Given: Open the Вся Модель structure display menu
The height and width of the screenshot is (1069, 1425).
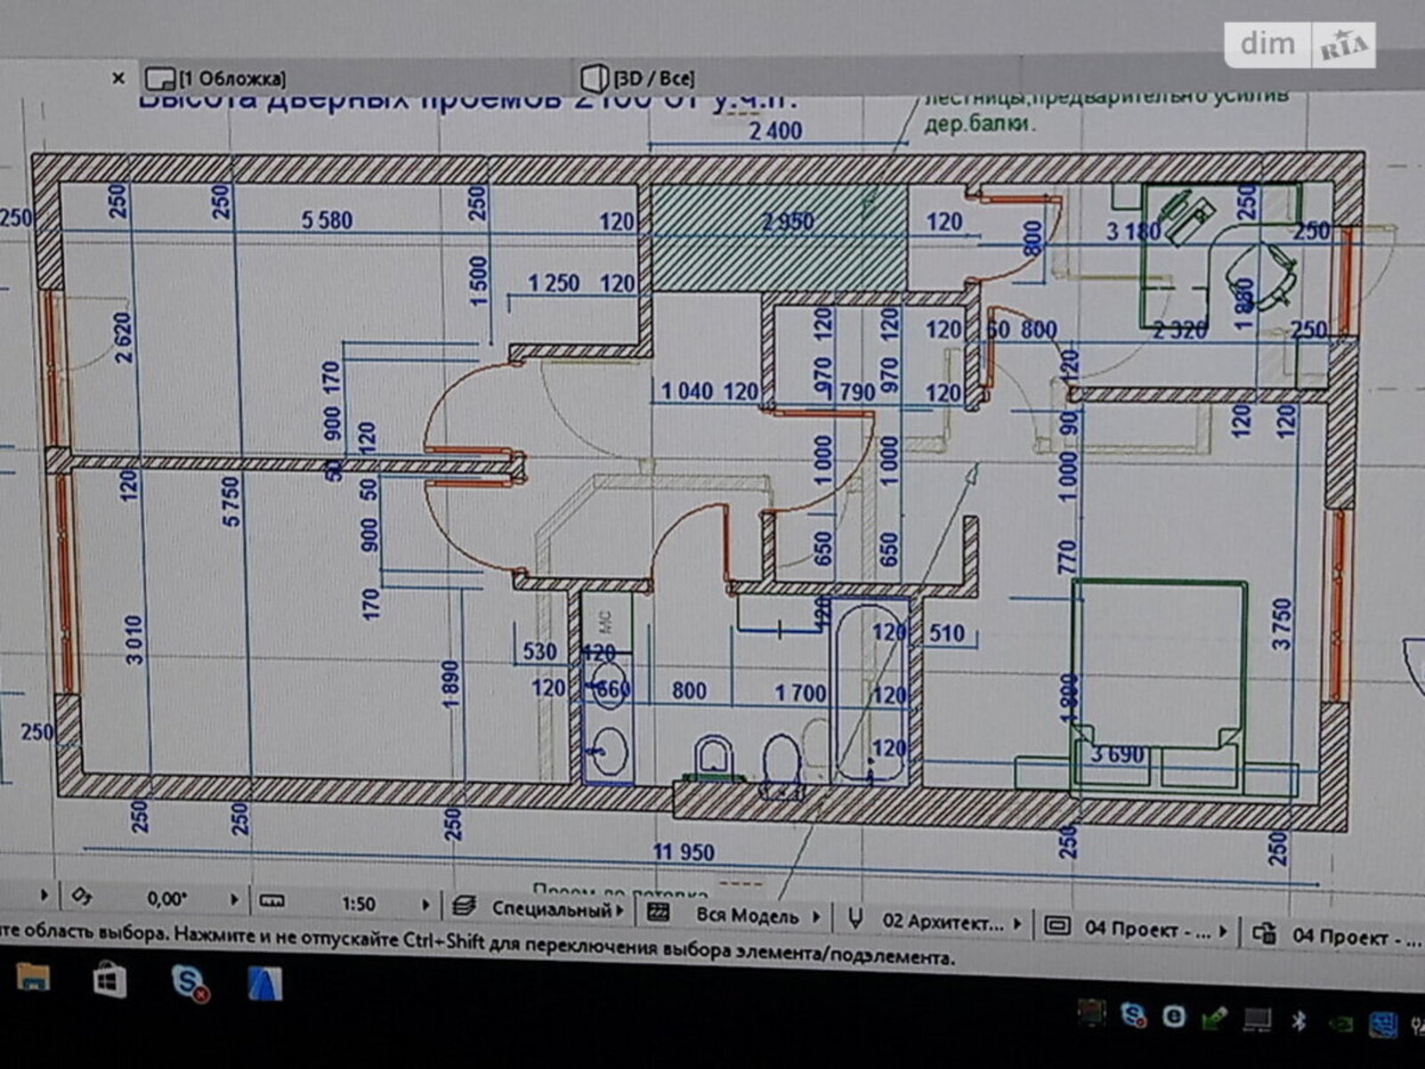Looking at the screenshot, I should [757, 915].
